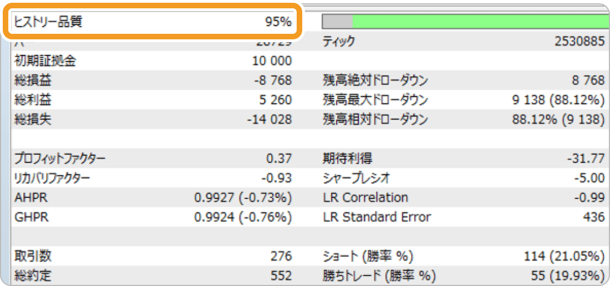610x286 pixels.
Task: Click the 総損益 label
Action: [33, 80]
